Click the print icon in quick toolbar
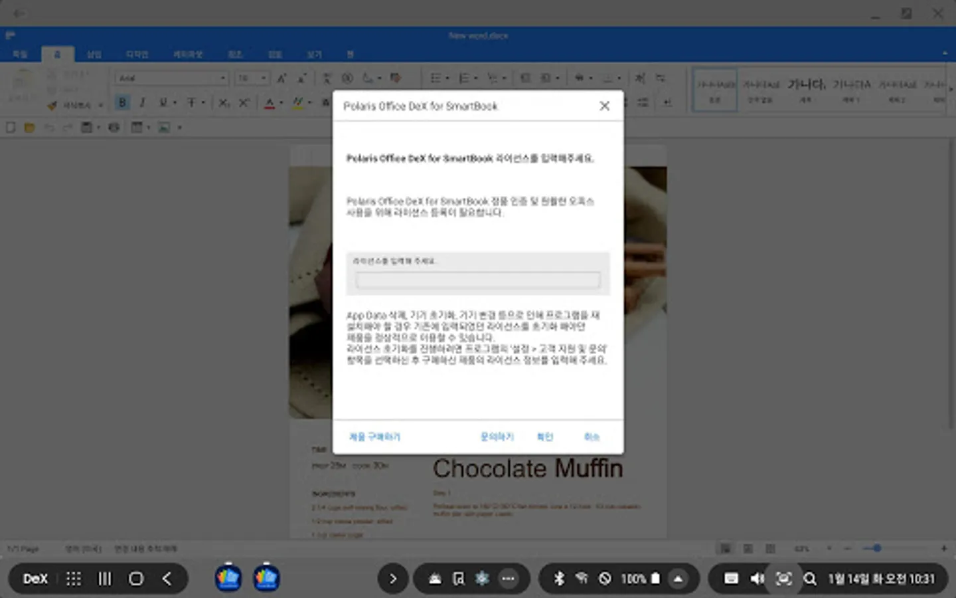The image size is (956, 598). [x=114, y=128]
